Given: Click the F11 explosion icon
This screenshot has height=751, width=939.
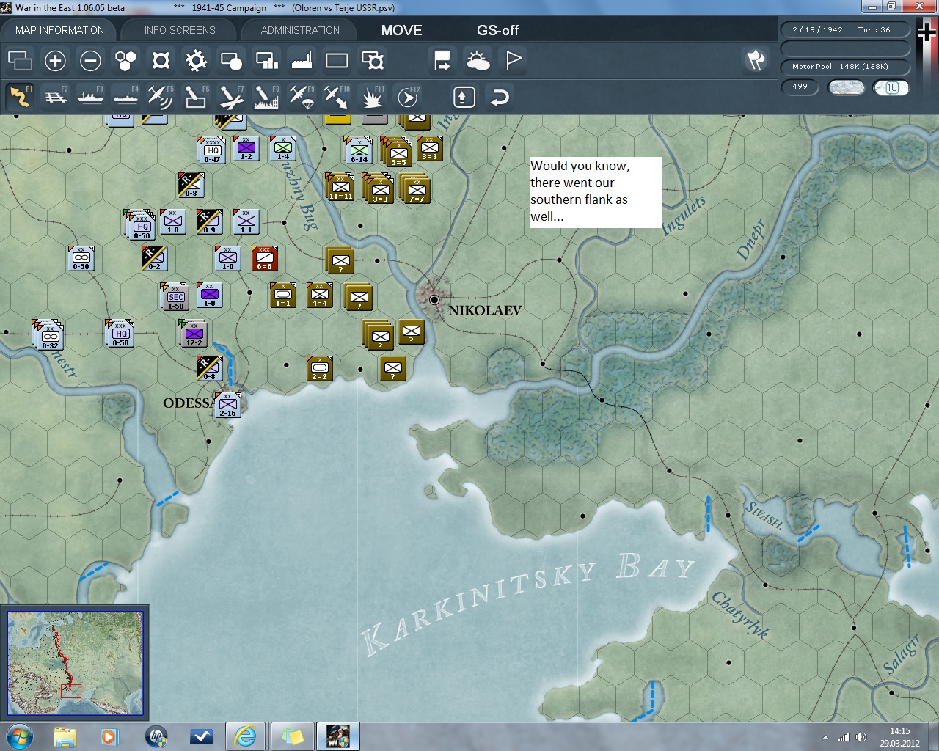Looking at the screenshot, I should (373, 97).
